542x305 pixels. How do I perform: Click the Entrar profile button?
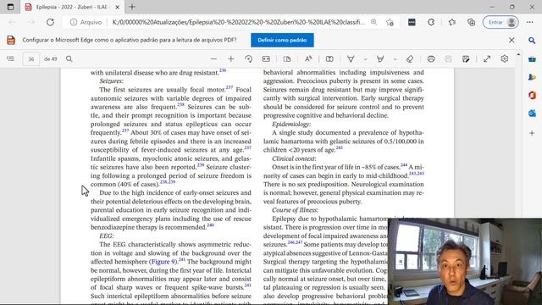pyautogui.click(x=501, y=22)
